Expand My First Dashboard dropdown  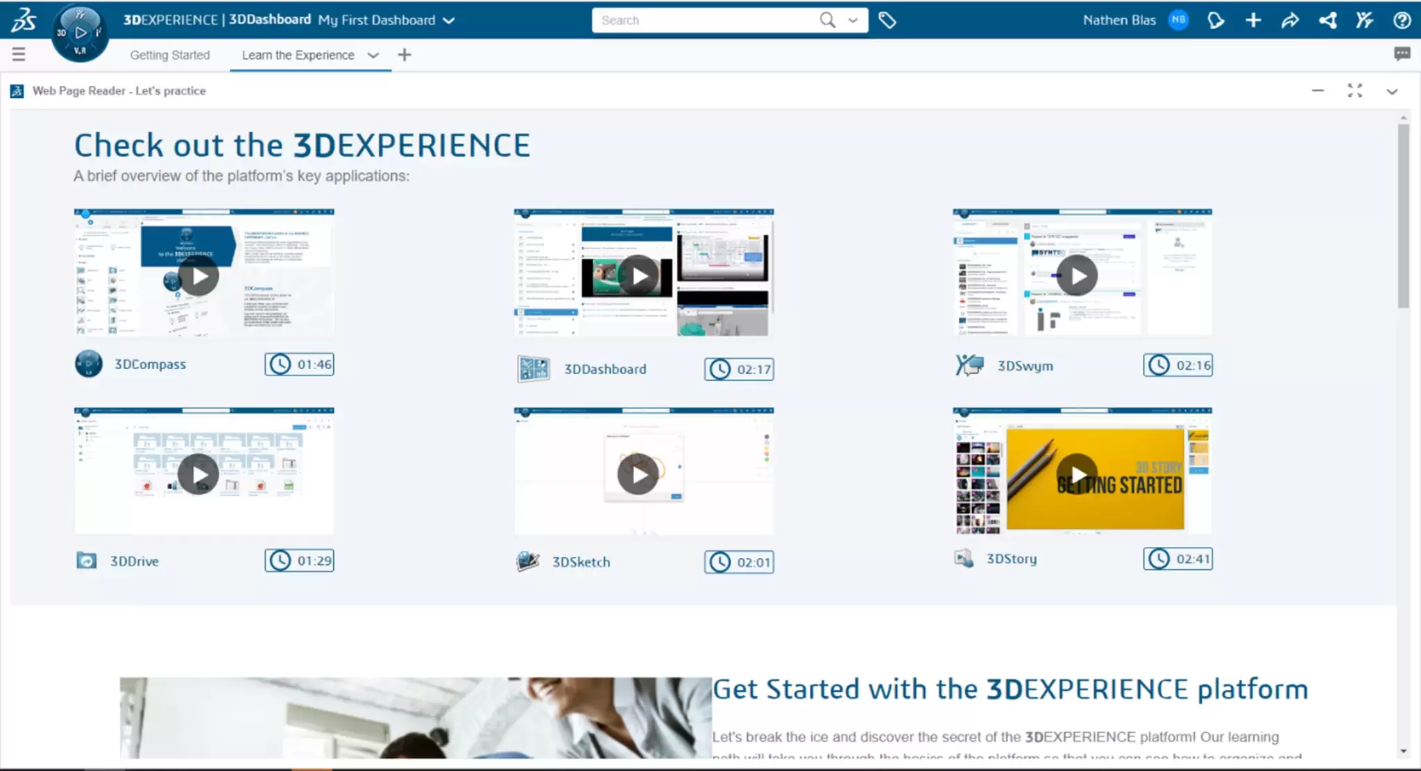(x=449, y=20)
